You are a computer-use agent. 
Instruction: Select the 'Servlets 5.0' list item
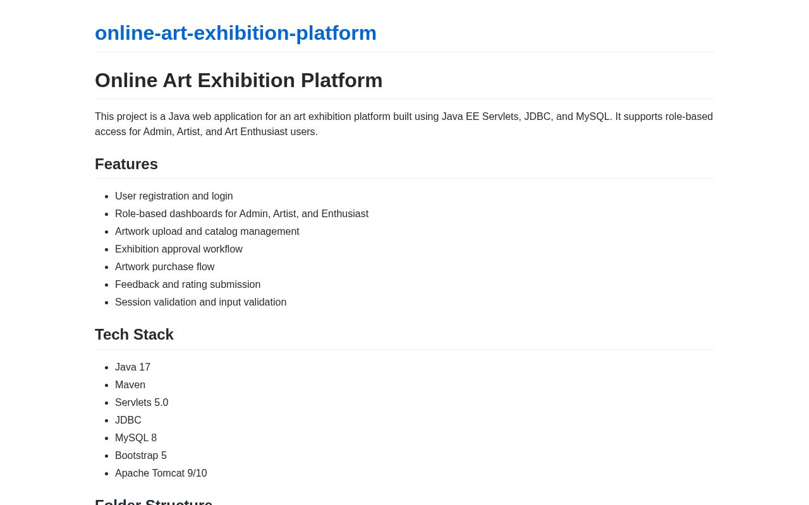pos(142,403)
